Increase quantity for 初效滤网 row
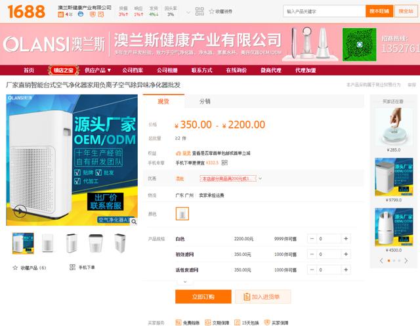This screenshot has width=420, height=326. [x=346, y=254]
